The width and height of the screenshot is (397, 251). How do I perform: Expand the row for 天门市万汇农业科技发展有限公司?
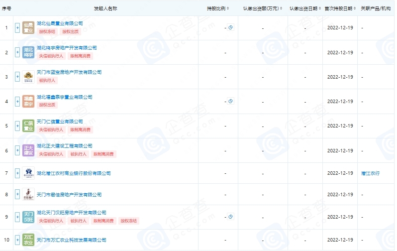point(17,240)
